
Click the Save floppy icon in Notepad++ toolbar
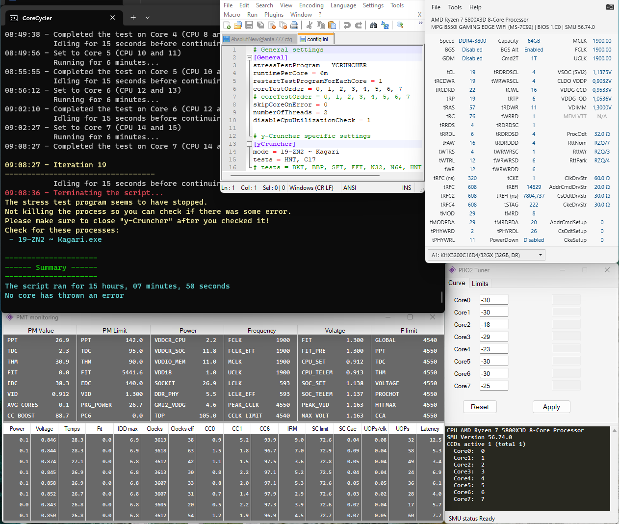tap(249, 25)
